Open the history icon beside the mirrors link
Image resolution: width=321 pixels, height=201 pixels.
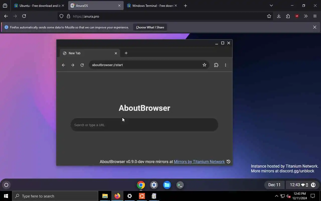pos(228,162)
